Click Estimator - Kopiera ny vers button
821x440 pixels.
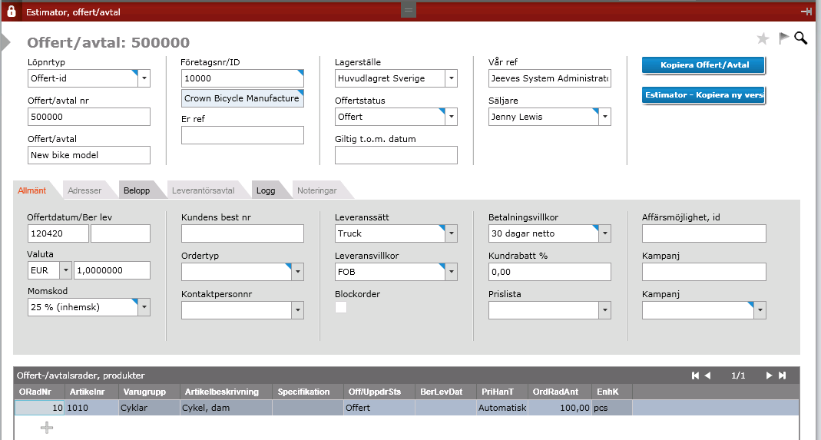click(x=703, y=94)
